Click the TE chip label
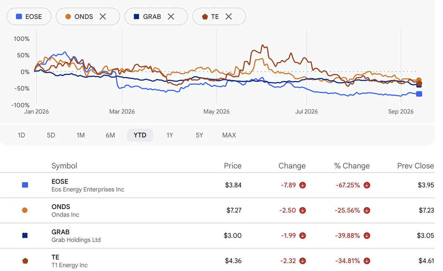 [x=215, y=17]
